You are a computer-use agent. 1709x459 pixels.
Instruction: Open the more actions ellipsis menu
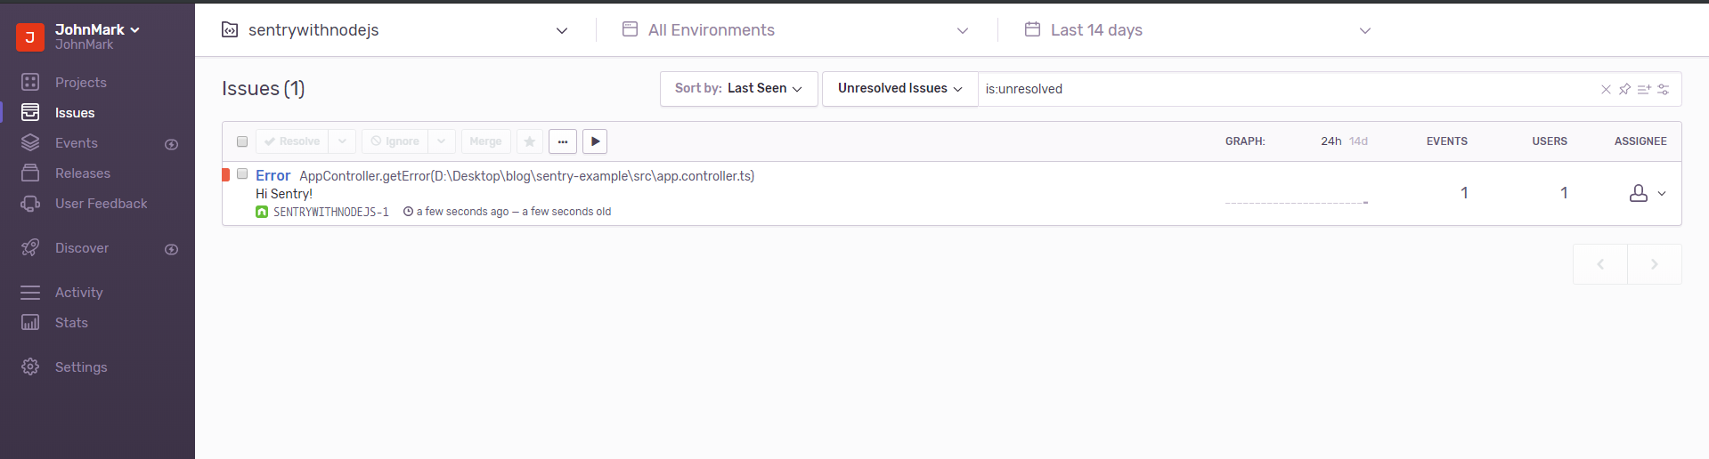click(x=563, y=141)
